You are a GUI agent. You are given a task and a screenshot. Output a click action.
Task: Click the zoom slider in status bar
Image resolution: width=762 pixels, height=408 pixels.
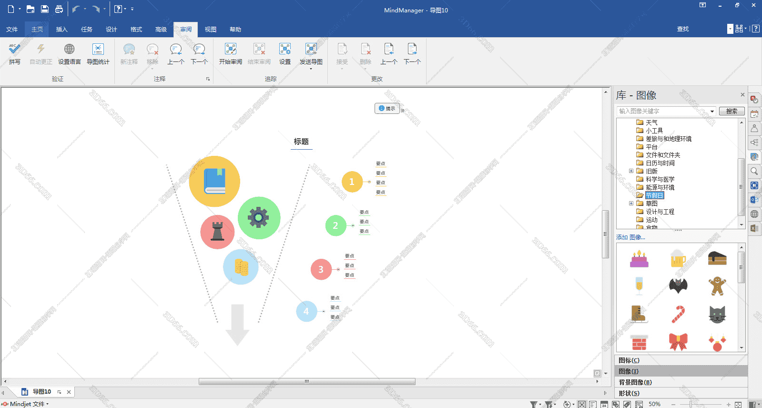tap(691, 404)
